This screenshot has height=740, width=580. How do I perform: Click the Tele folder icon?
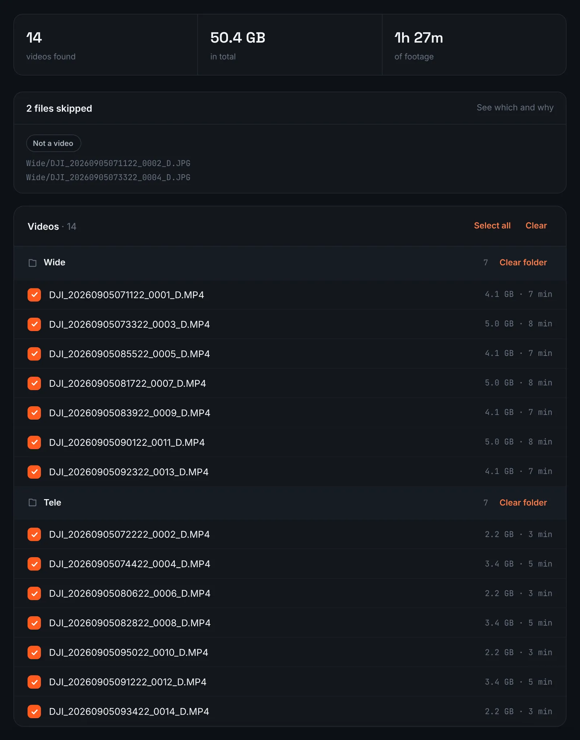coord(33,502)
